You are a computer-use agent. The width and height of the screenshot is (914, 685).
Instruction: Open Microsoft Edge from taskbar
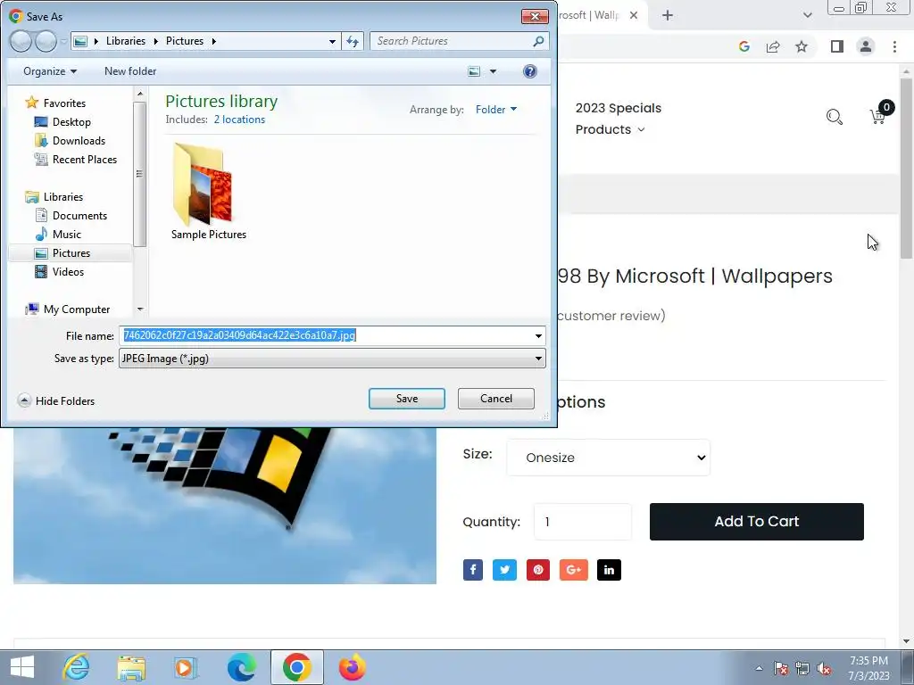point(241,667)
